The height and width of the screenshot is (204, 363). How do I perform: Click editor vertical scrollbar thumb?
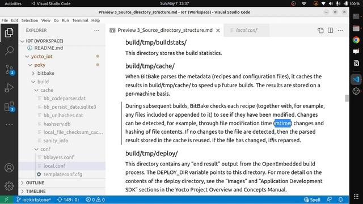(347, 98)
